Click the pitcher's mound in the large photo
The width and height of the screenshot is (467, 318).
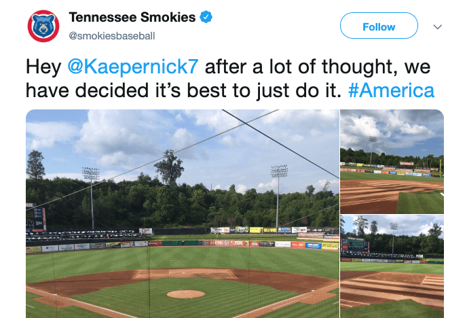tap(185, 294)
